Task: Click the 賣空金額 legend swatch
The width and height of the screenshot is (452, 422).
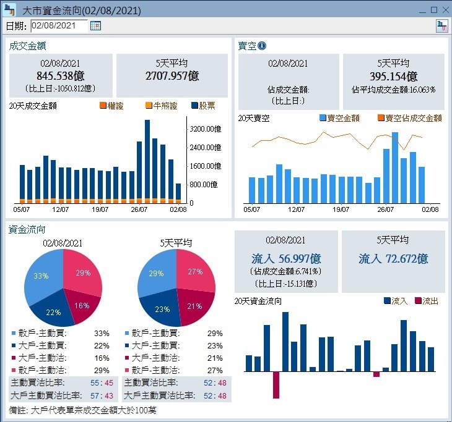Action: [x=323, y=118]
